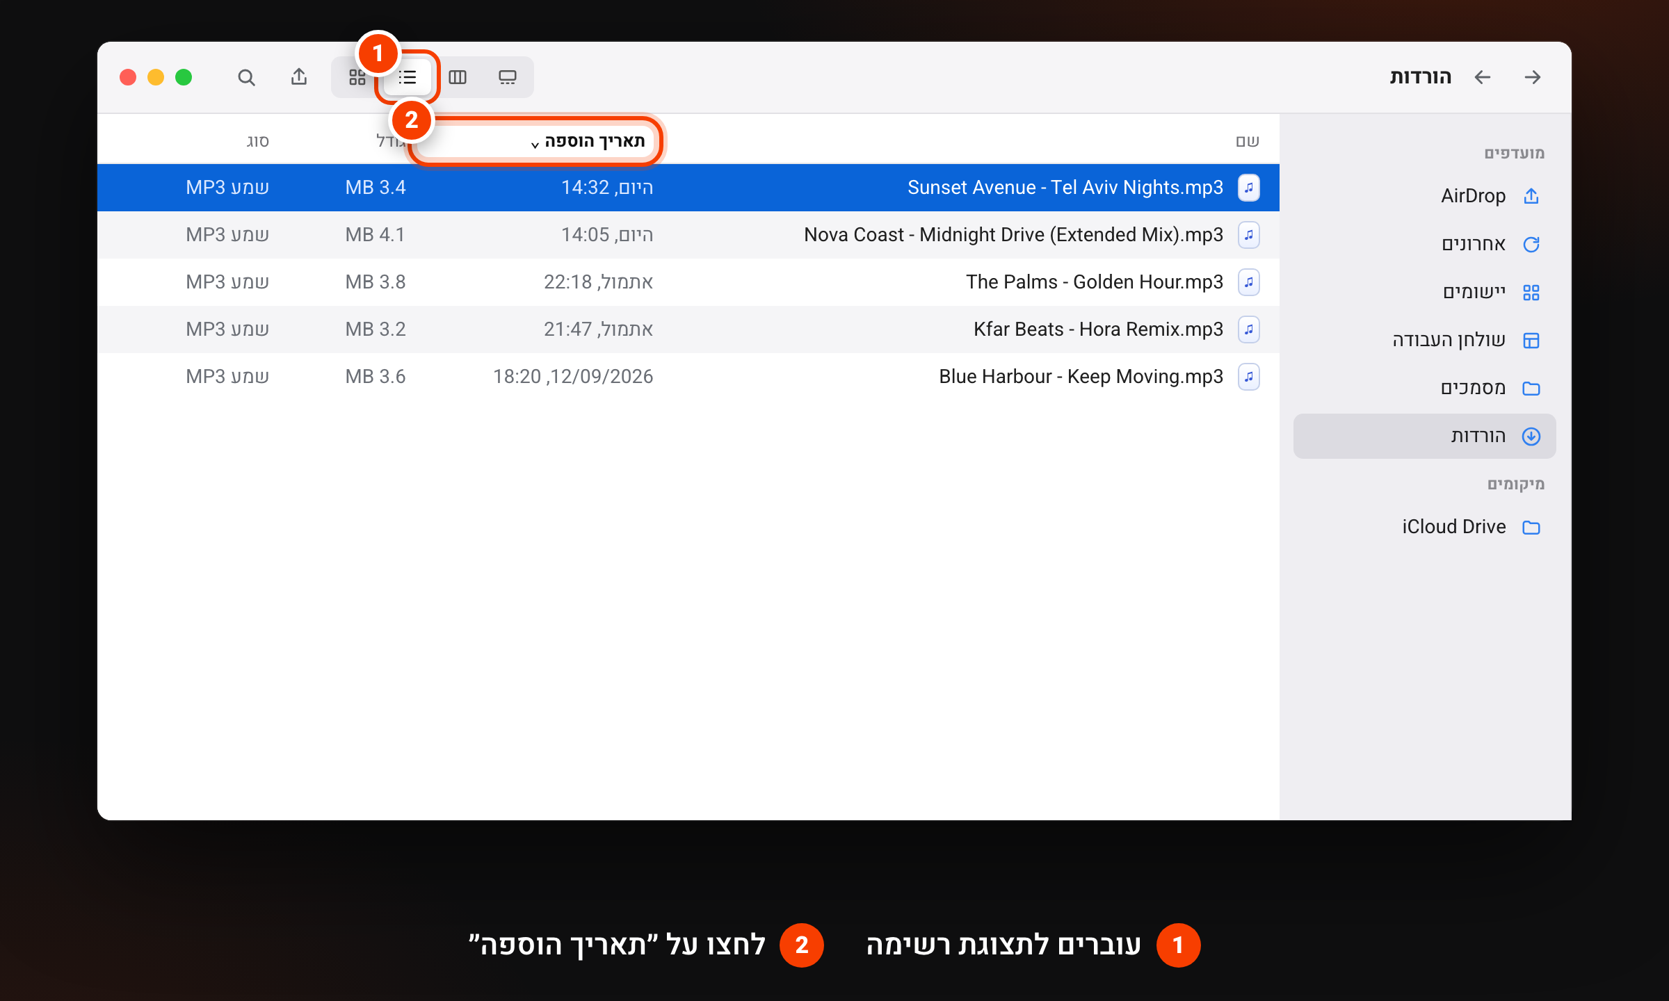Click the AirDrop sidebar icon
The width and height of the screenshot is (1669, 1001).
pyautogui.click(x=1531, y=196)
